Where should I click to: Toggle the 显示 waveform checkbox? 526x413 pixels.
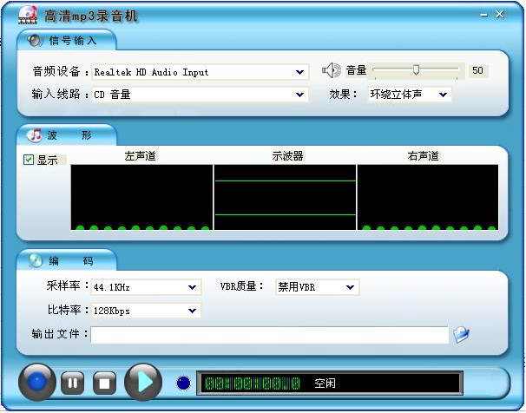pyautogui.click(x=29, y=160)
